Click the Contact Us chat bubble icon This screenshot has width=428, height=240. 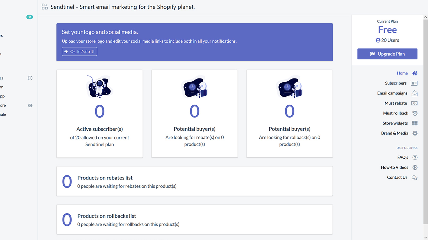(x=414, y=178)
